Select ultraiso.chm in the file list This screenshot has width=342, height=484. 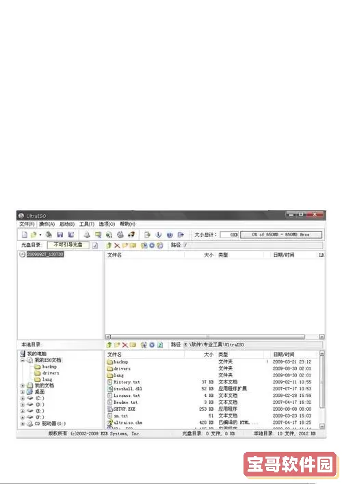point(128,423)
